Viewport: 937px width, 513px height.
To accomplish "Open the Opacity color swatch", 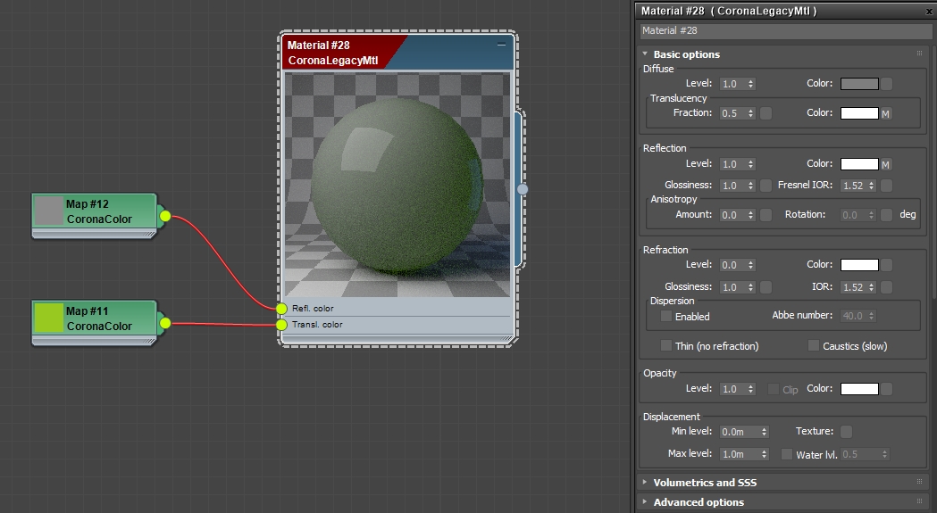I will tap(859, 389).
